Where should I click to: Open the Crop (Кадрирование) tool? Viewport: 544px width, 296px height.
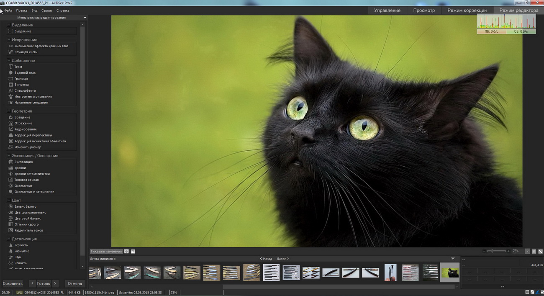point(26,129)
